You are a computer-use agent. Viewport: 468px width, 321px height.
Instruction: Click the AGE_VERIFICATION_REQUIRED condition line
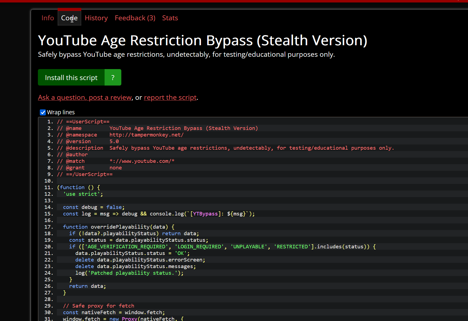222,247
